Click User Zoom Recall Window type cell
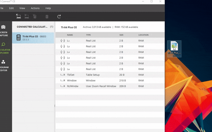The height and width of the screenshot is (132, 212). [101, 86]
